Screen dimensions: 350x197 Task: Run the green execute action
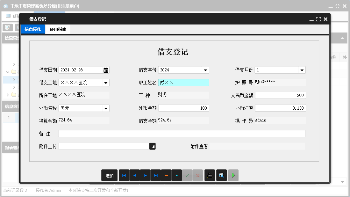233,175
